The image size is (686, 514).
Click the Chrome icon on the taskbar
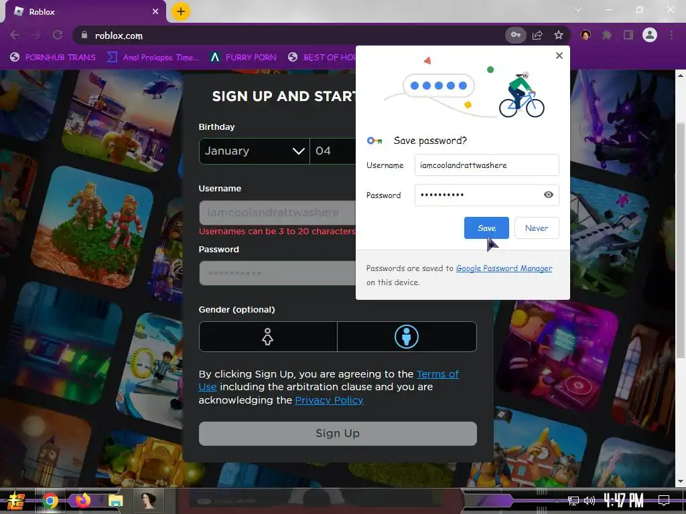(50, 501)
